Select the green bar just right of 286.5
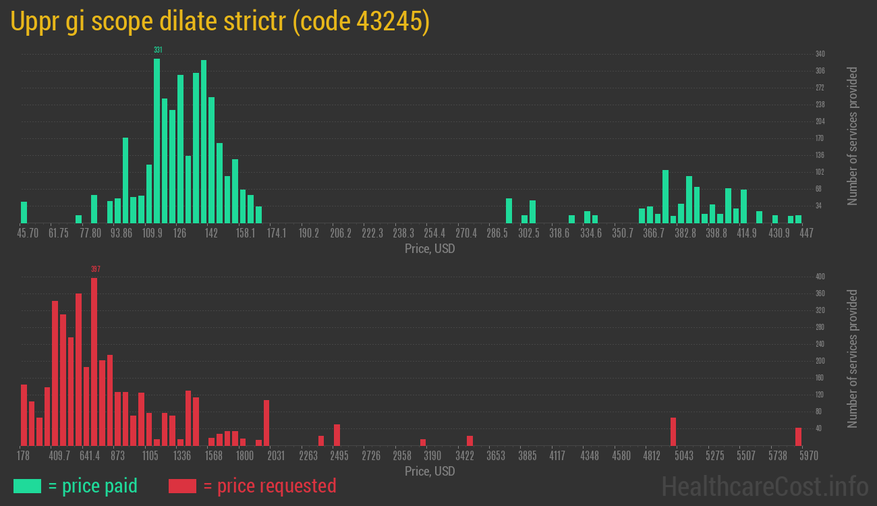877x506 pixels. 509,210
